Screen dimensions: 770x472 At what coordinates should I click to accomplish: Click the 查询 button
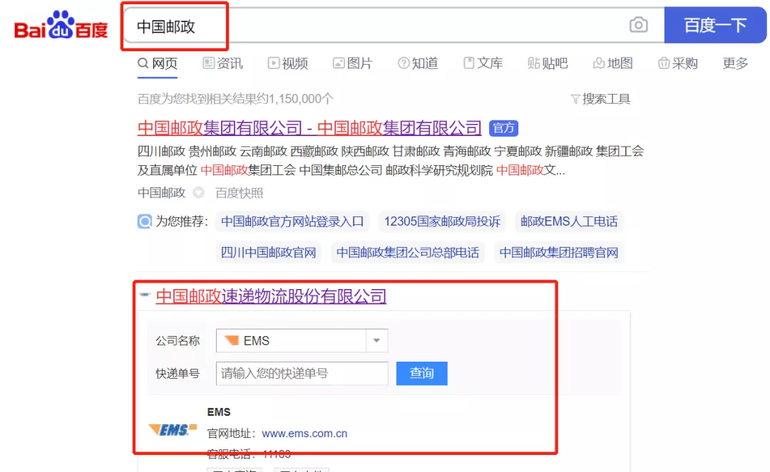(x=421, y=373)
